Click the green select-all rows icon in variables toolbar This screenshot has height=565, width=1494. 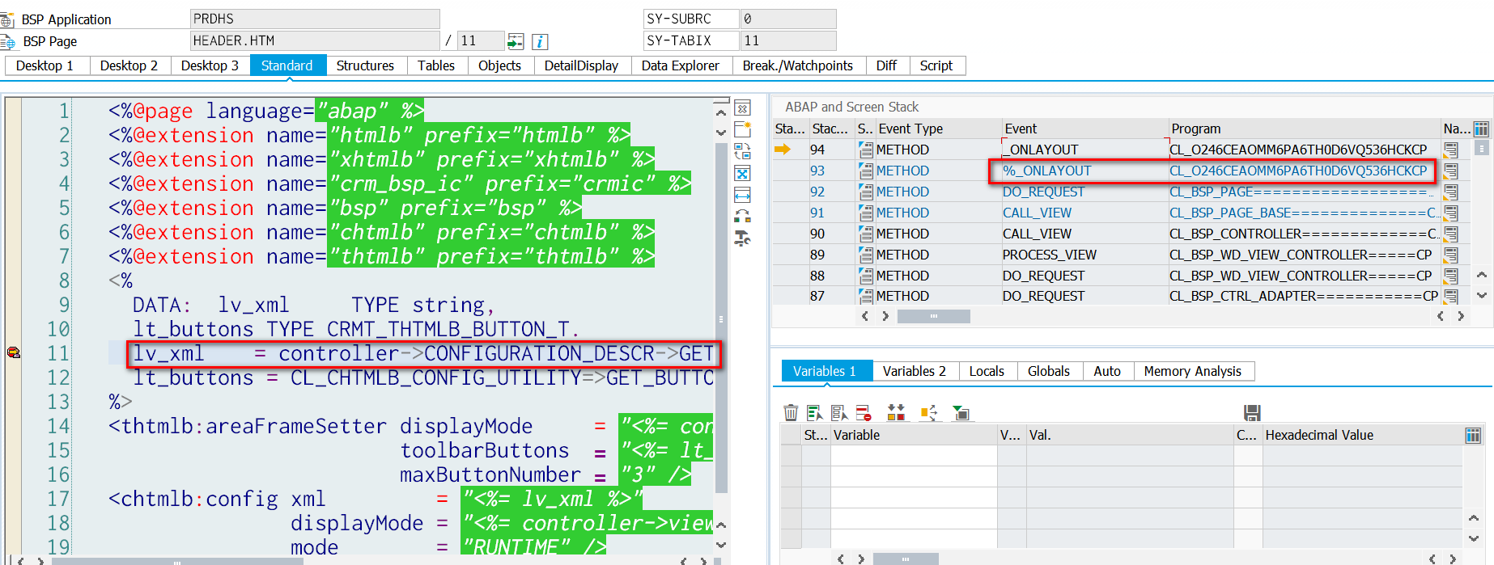pos(815,413)
